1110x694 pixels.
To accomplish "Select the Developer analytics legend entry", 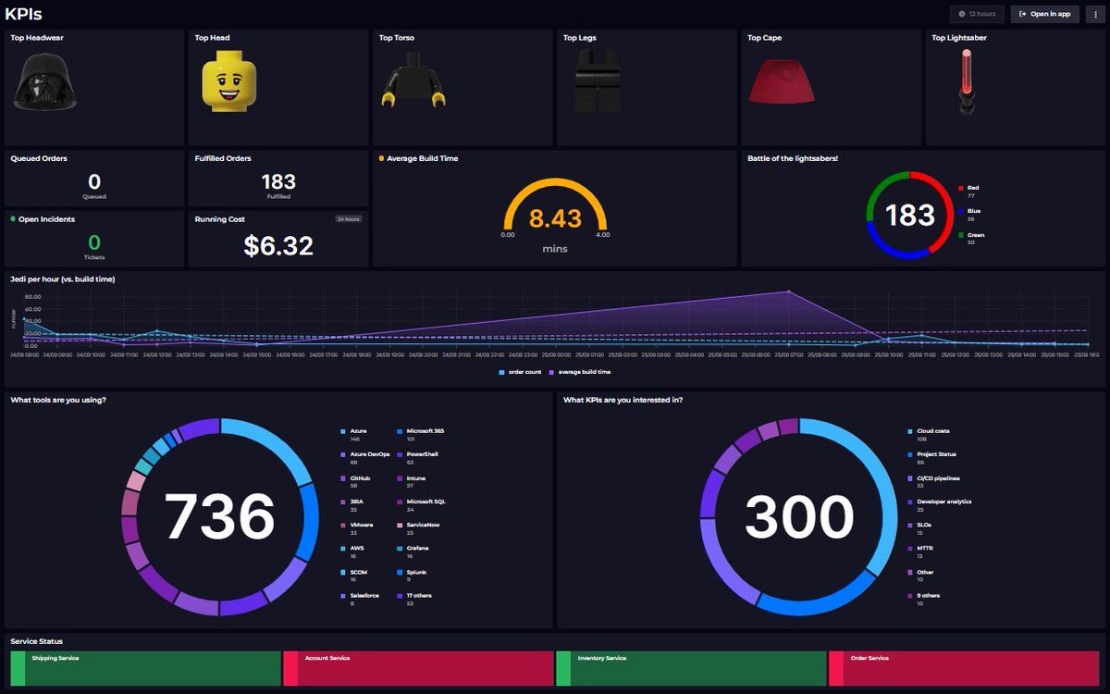I will coord(941,505).
